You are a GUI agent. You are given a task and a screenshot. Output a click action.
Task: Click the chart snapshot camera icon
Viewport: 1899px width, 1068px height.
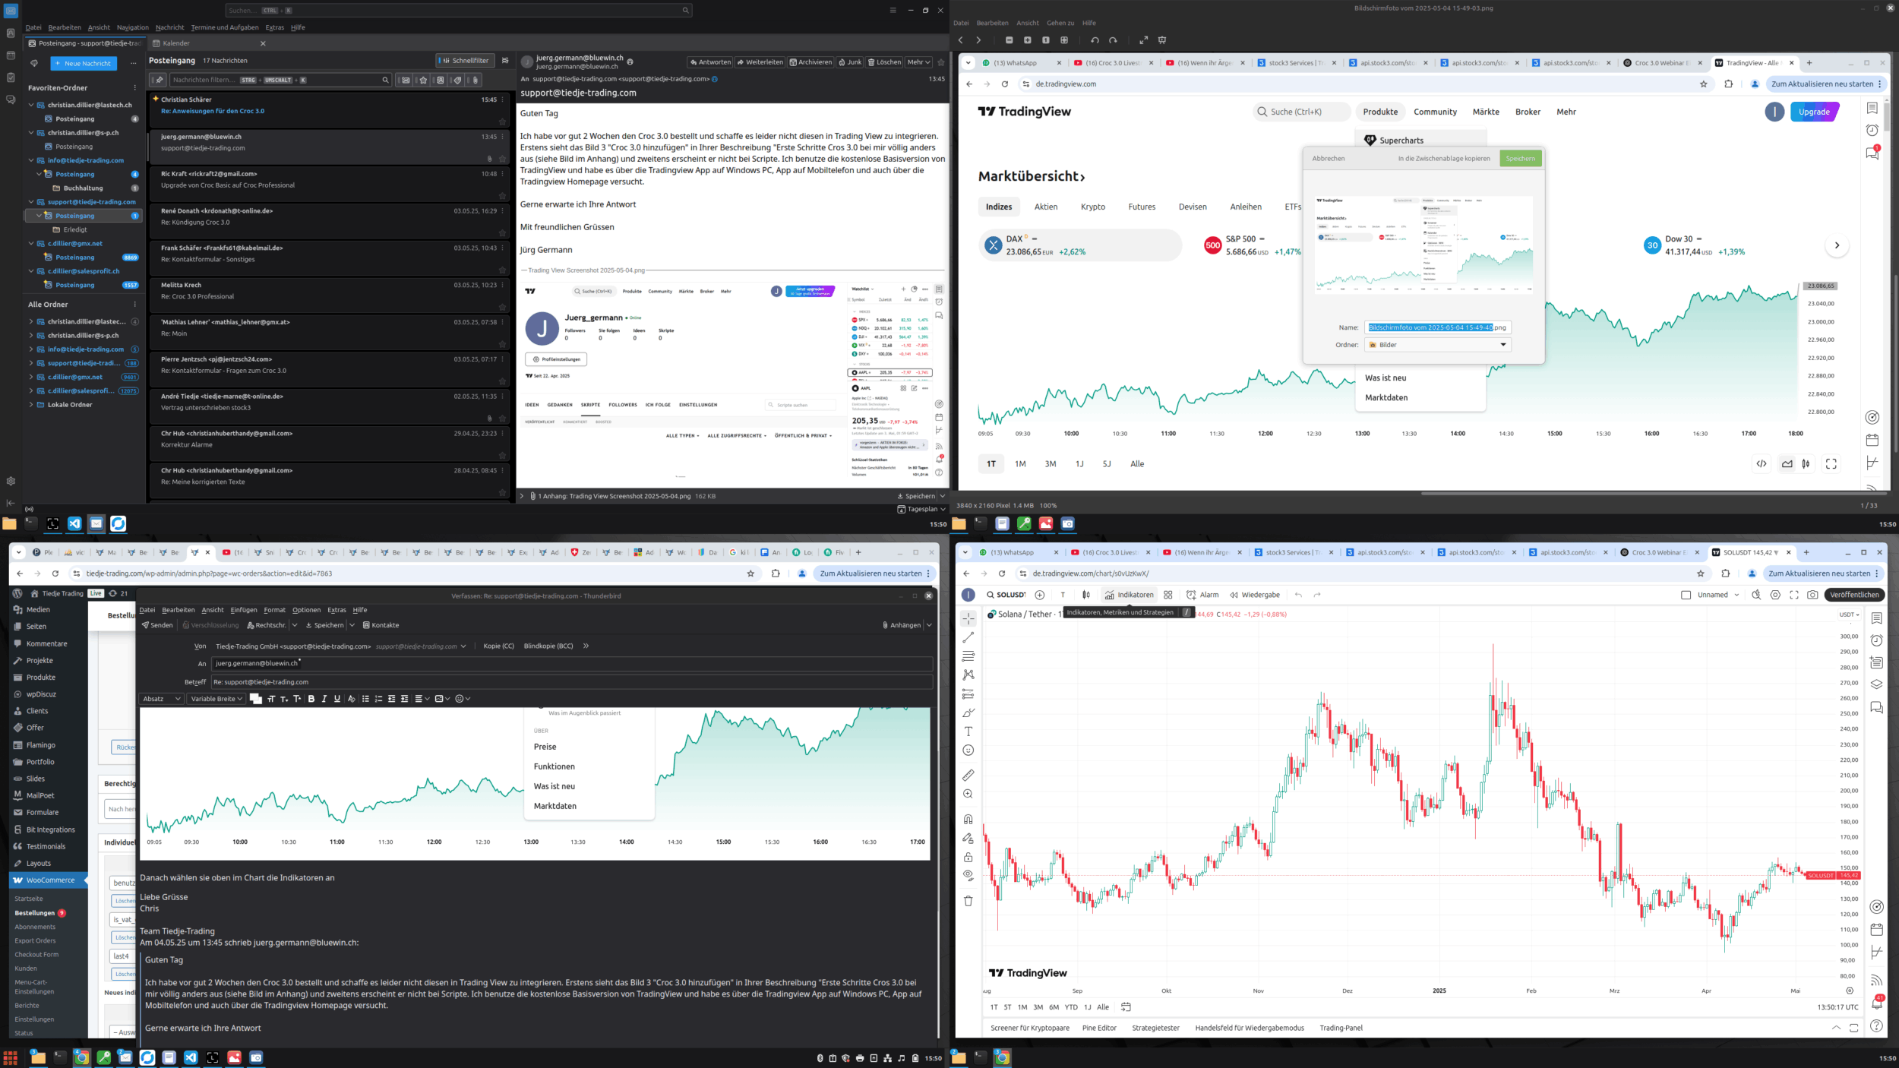point(1812,595)
